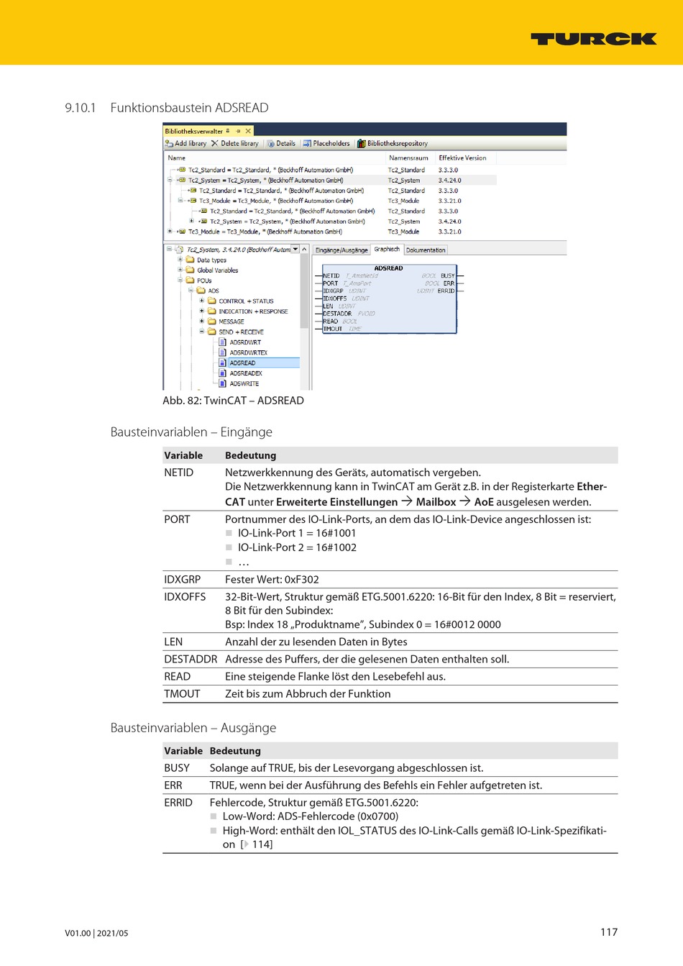Expand the bottom Tc3_Module library node
The width and height of the screenshot is (683, 966).
coord(170,232)
